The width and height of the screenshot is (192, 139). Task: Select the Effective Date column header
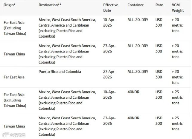pyautogui.click(x=111, y=8)
